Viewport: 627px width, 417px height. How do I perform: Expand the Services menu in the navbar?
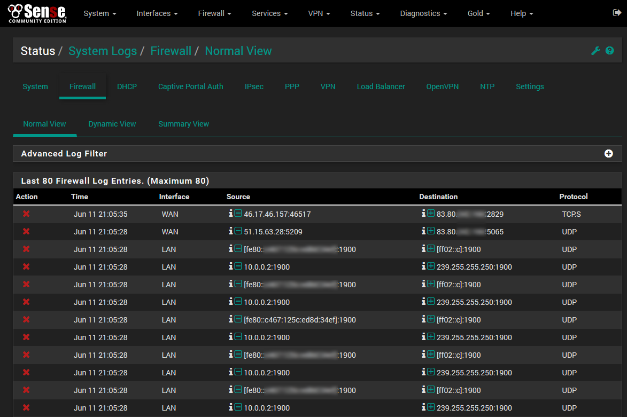(270, 13)
